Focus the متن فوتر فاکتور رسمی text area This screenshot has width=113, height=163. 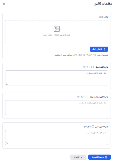point(57,137)
